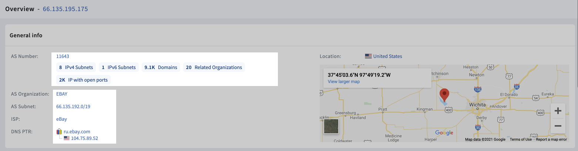Screen dimensions: 578x151
Task: Click the Interstate 135 shield on map
Action: tap(477, 89)
